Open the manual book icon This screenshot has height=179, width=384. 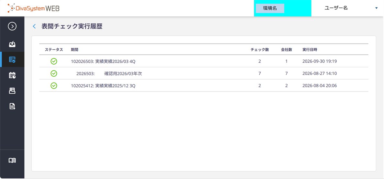pos(12,160)
